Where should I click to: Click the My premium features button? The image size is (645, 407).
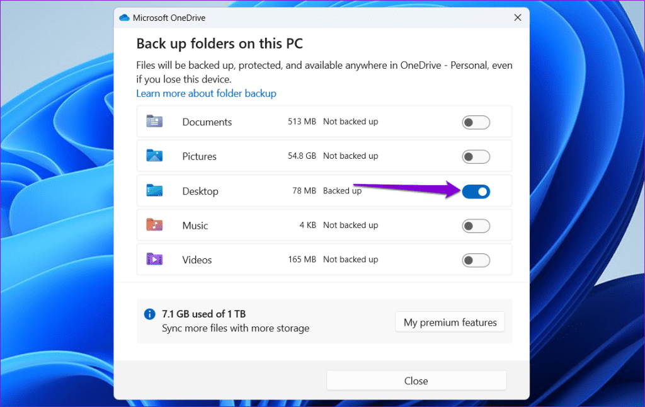(x=449, y=322)
